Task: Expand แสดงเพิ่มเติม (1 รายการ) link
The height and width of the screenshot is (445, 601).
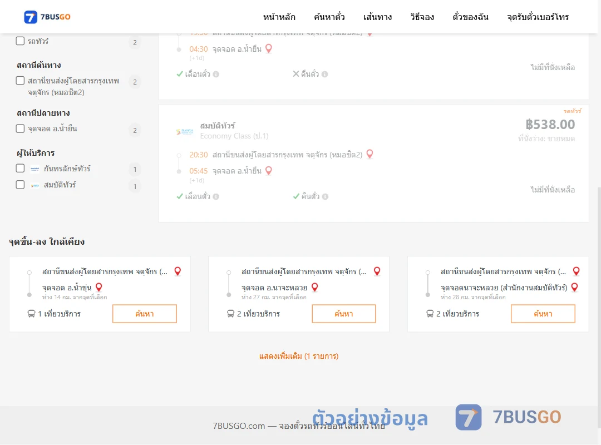Action: click(299, 356)
